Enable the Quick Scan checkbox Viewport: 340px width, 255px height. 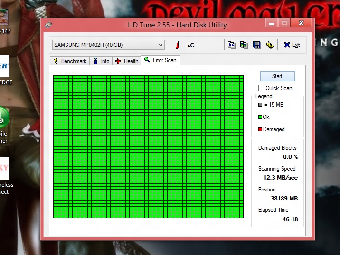[x=261, y=88]
